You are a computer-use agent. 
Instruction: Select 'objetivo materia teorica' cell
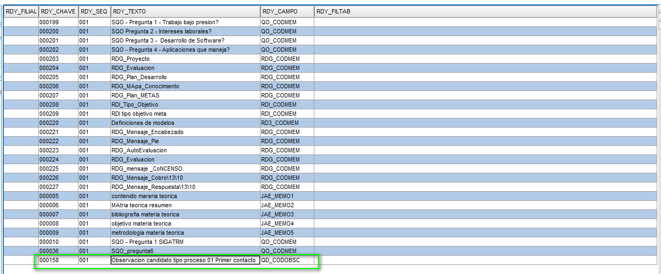(186, 223)
